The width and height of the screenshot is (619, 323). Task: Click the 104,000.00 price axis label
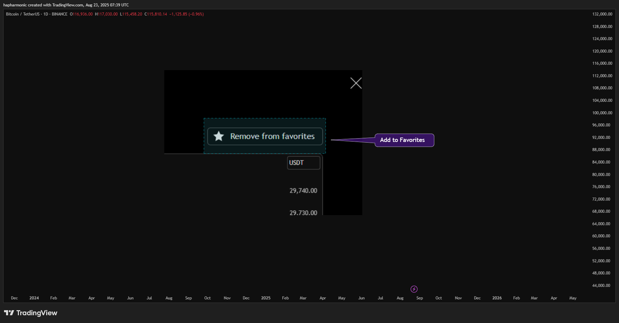tap(602, 100)
